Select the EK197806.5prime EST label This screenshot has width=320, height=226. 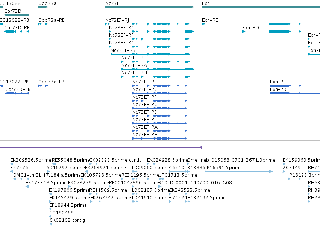(70, 190)
